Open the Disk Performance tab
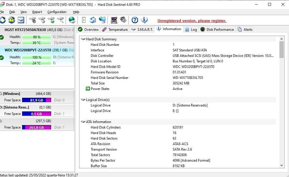The height and width of the screenshot is (177, 289). click(217, 29)
